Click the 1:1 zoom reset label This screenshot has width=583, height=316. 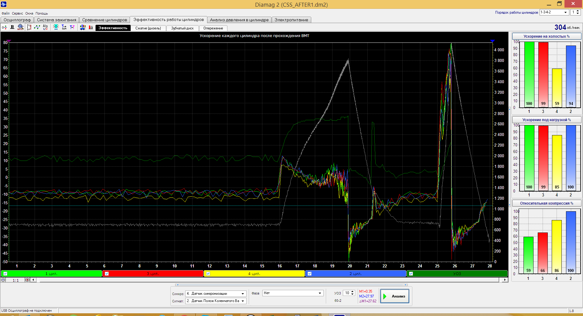point(15,280)
